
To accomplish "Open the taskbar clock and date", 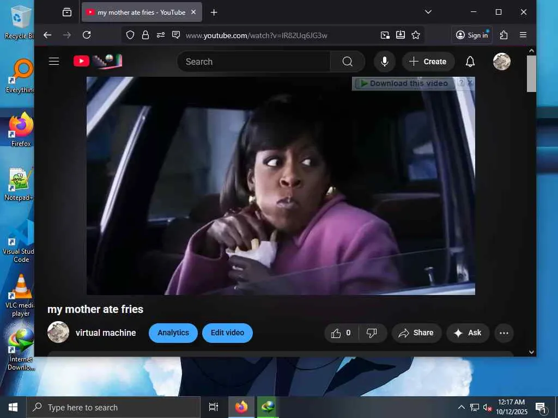I will 511,407.
